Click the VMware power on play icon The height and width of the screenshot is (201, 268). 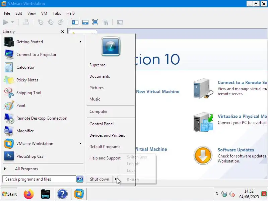(6, 22)
